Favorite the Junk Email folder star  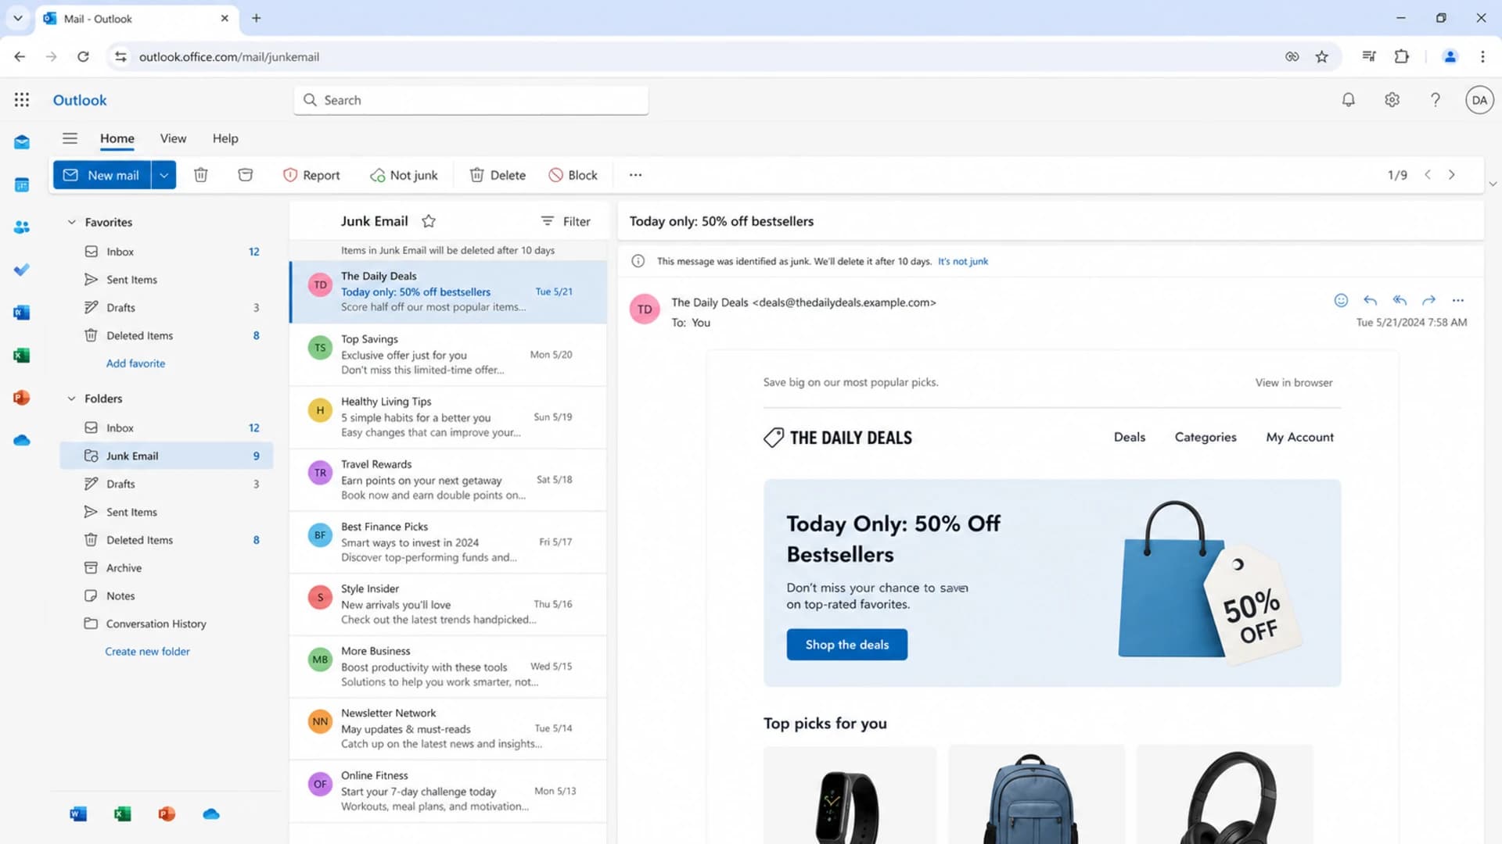pyautogui.click(x=429, y=221)
